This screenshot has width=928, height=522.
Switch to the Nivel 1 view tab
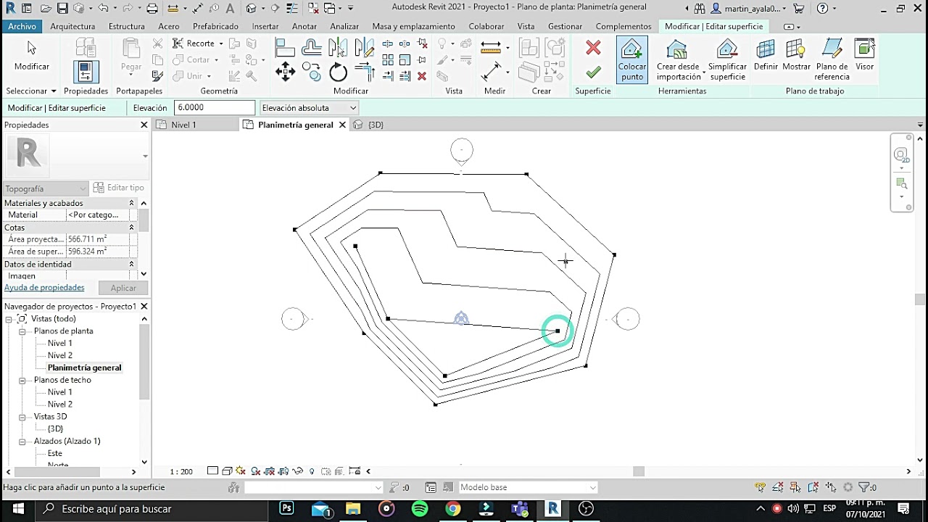pos(183,125)
